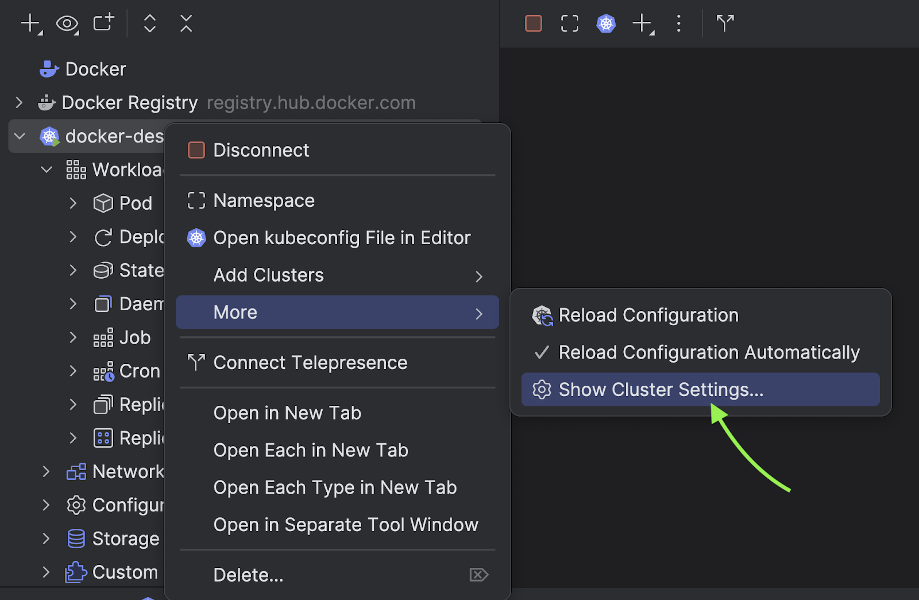
Task: Select Namespace in the context menu
Action: click(x=337, y=201)
